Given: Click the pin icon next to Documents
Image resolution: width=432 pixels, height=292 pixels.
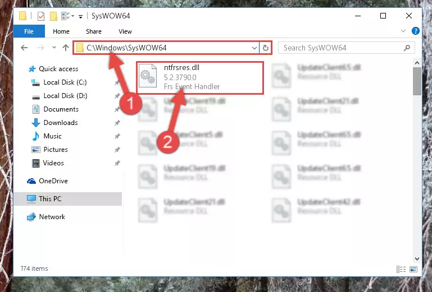Looking at the screenshot, I should tap(117, 109).
